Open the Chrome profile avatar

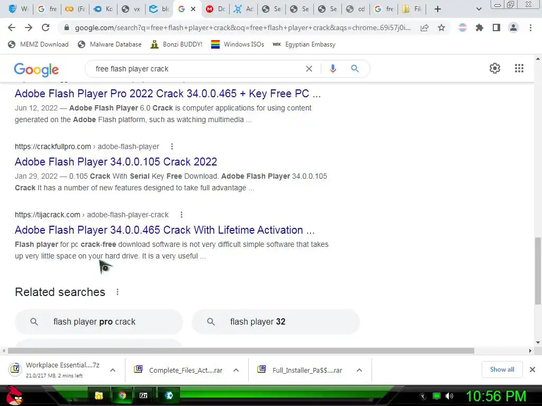[513, 27]
